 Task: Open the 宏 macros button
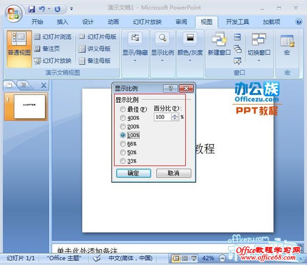click(287, 45)
